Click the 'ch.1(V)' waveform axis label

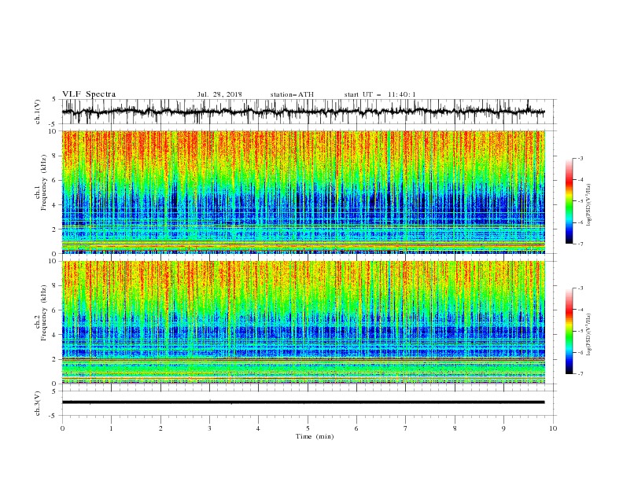pyautogui.click(x=38, y=112)
